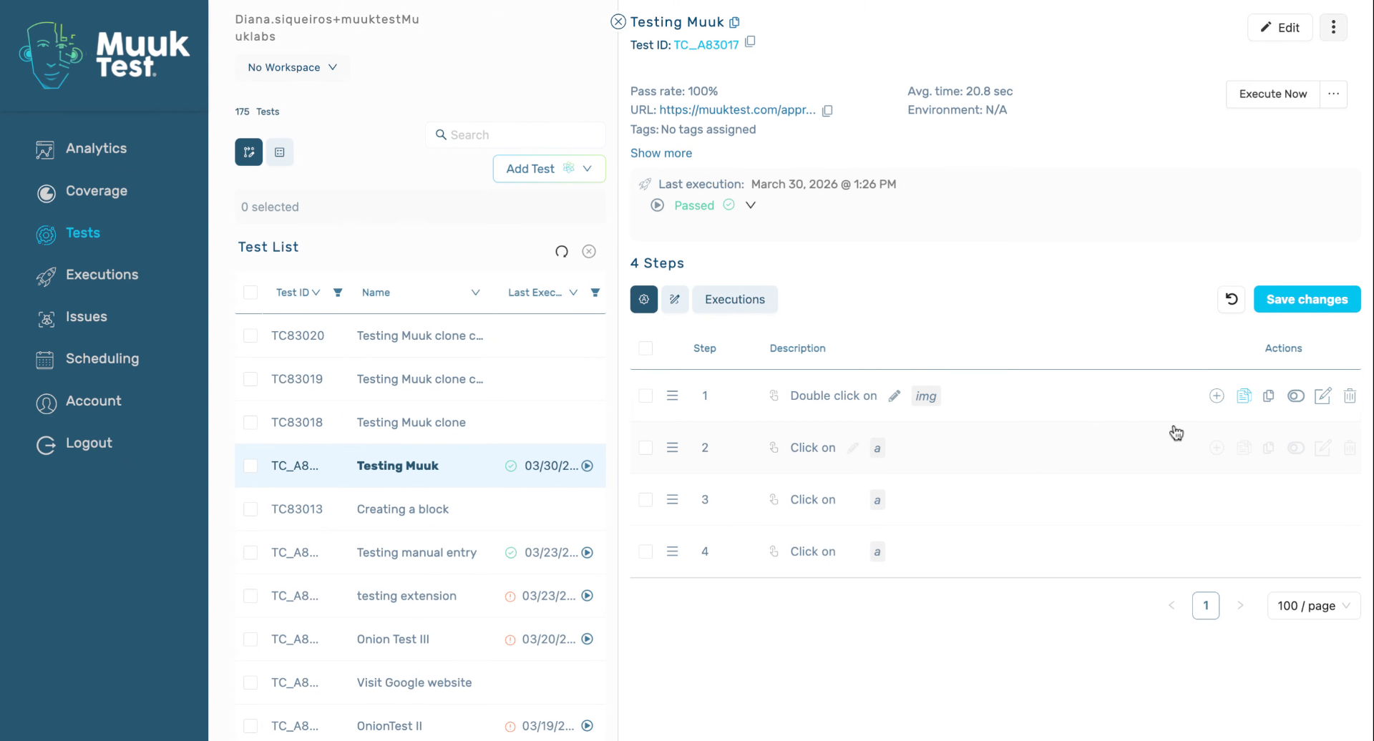Run the Testing manual entry test from its row
This screenshot has height=741, width=1374.
588,553
